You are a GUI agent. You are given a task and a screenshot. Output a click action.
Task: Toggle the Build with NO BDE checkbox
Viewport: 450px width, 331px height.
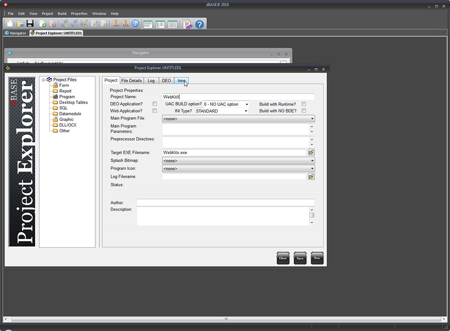point(304,110)
